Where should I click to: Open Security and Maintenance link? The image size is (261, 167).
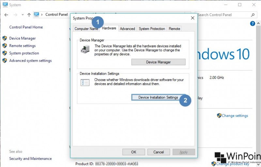tap(30, 159)
